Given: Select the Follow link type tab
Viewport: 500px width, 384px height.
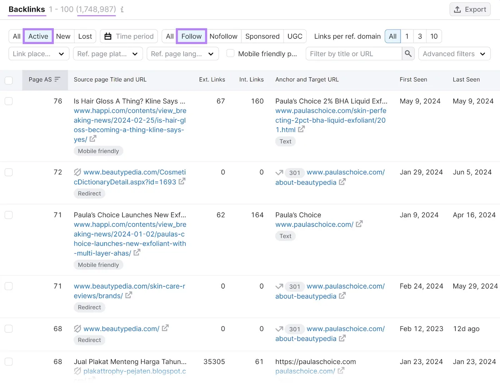Looking at the screenshot, I should coord(192,36).
